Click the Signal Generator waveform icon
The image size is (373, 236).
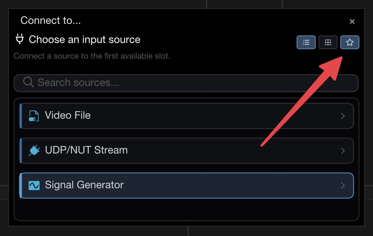click(x=34, y=185)
